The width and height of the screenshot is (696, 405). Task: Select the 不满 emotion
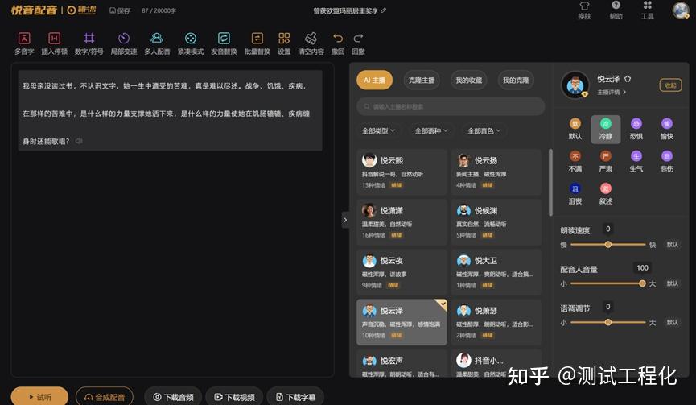[x=575, y=162]
